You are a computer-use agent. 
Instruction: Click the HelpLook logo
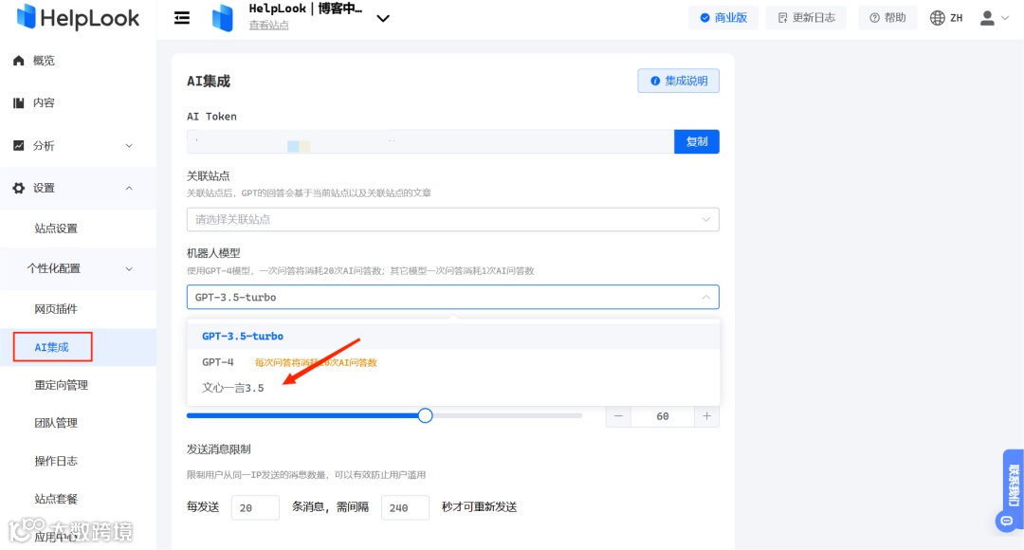pyautogui.click(x=76, y=17)
